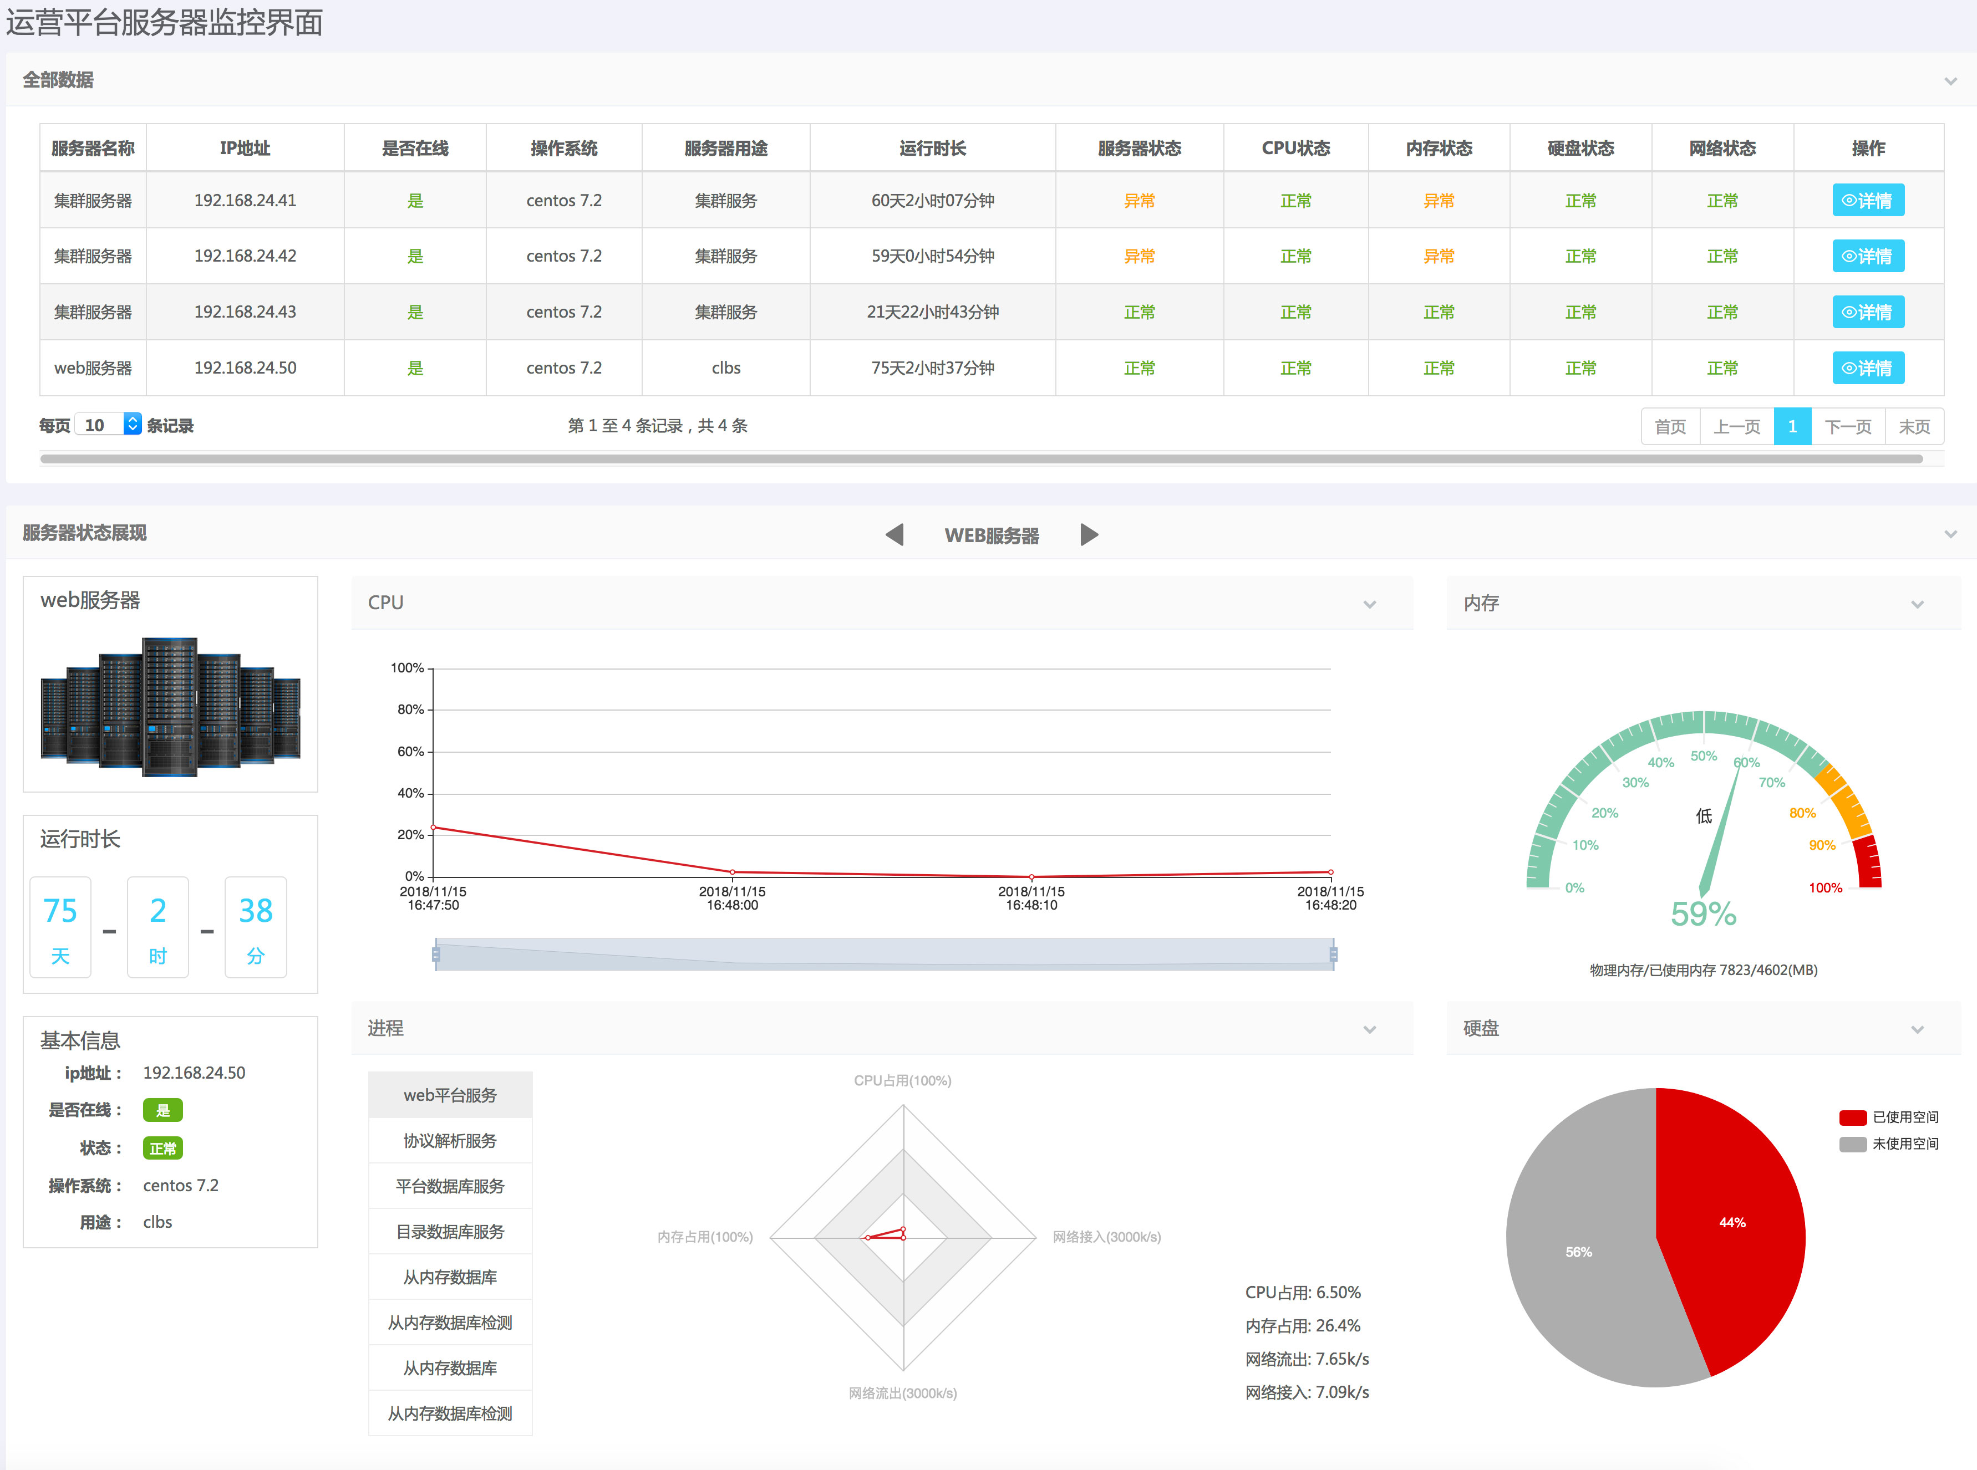
Task: Open details for server 192.168.24.42
Action: (1868, 256)
